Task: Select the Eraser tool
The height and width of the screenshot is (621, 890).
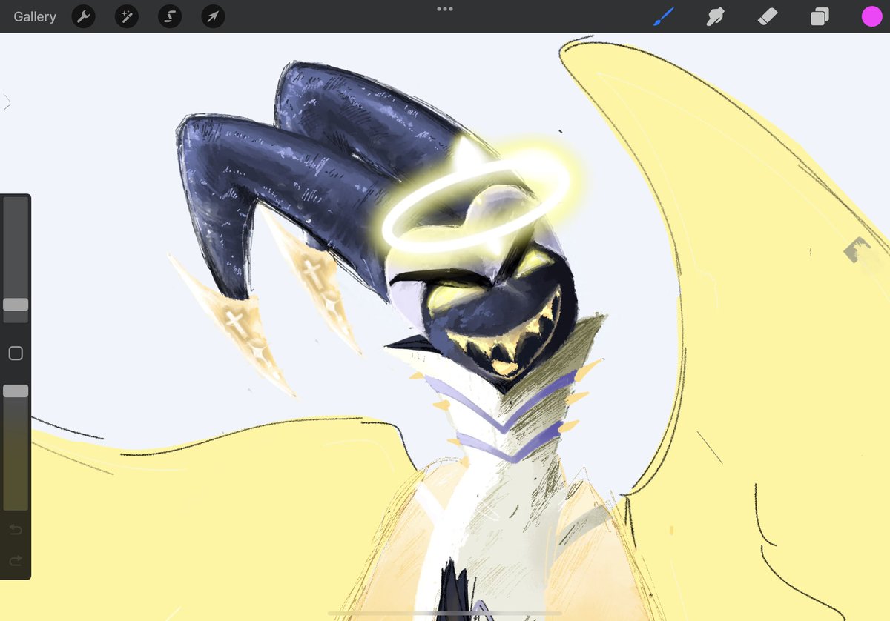Action: click(x=768, y=16)
